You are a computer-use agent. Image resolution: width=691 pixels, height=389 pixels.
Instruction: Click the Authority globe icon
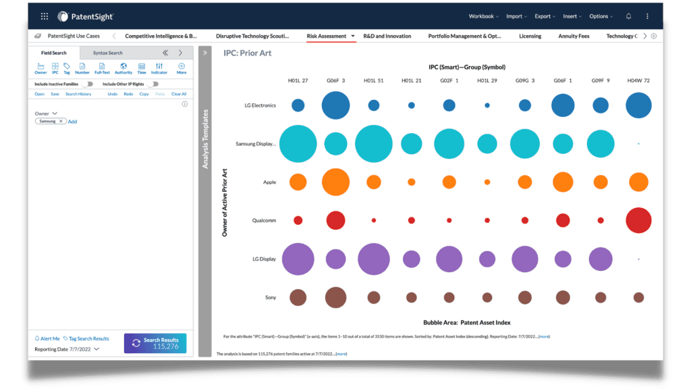point(123,65)
